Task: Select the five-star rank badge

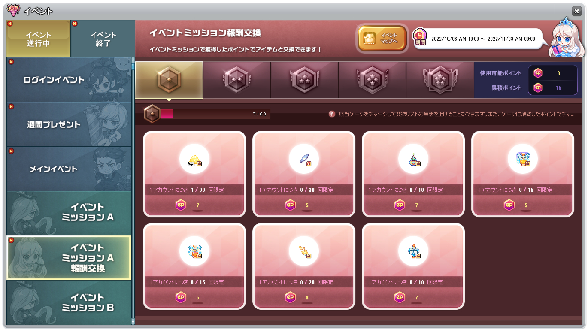Action: tap(440, 80)
